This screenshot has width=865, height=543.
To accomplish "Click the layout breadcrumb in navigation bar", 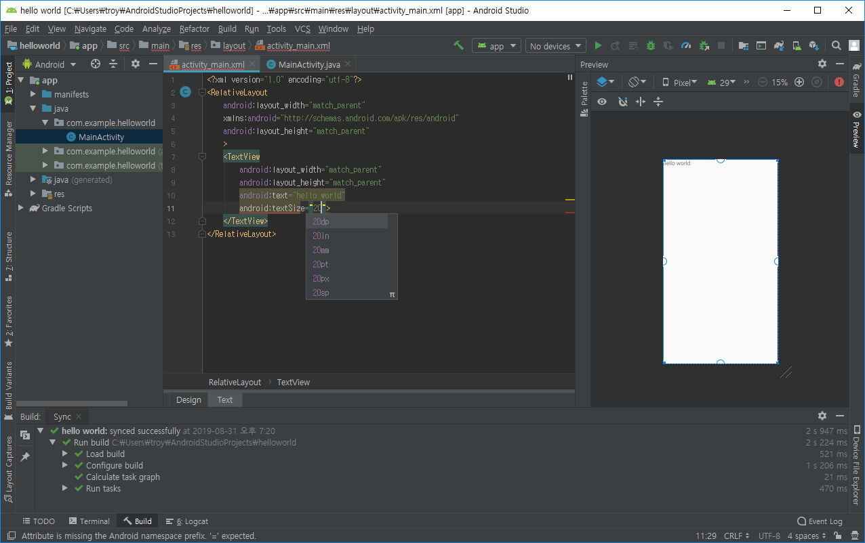I will coord(228,45).
